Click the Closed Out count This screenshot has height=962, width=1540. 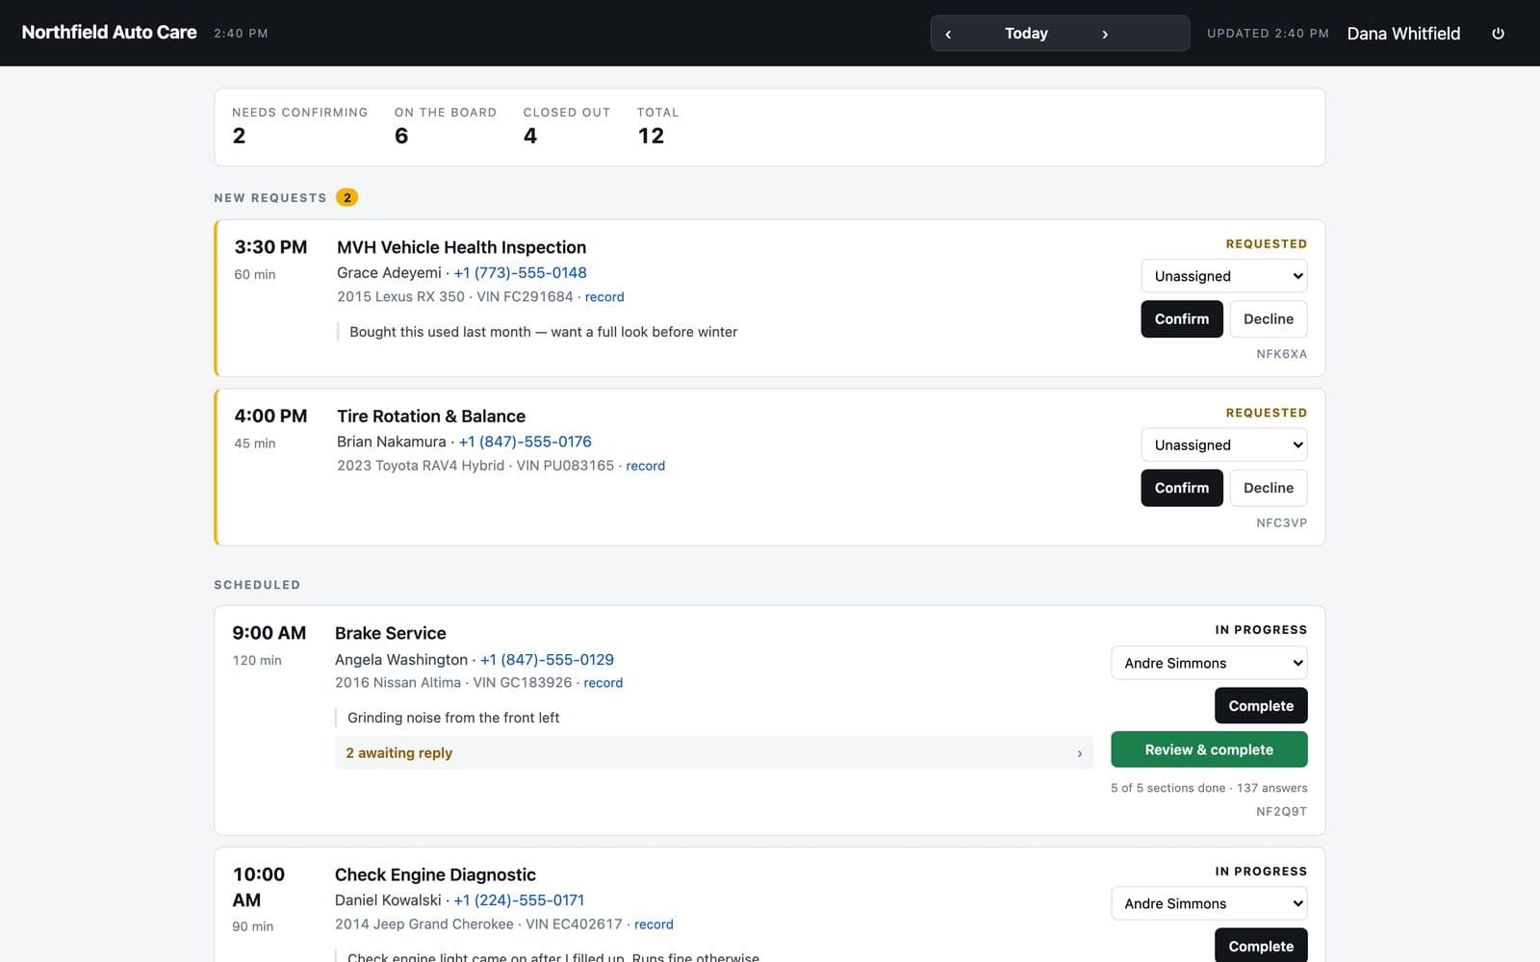tap(530, 136)
